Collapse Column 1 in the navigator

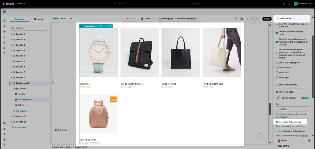(14, 89)
